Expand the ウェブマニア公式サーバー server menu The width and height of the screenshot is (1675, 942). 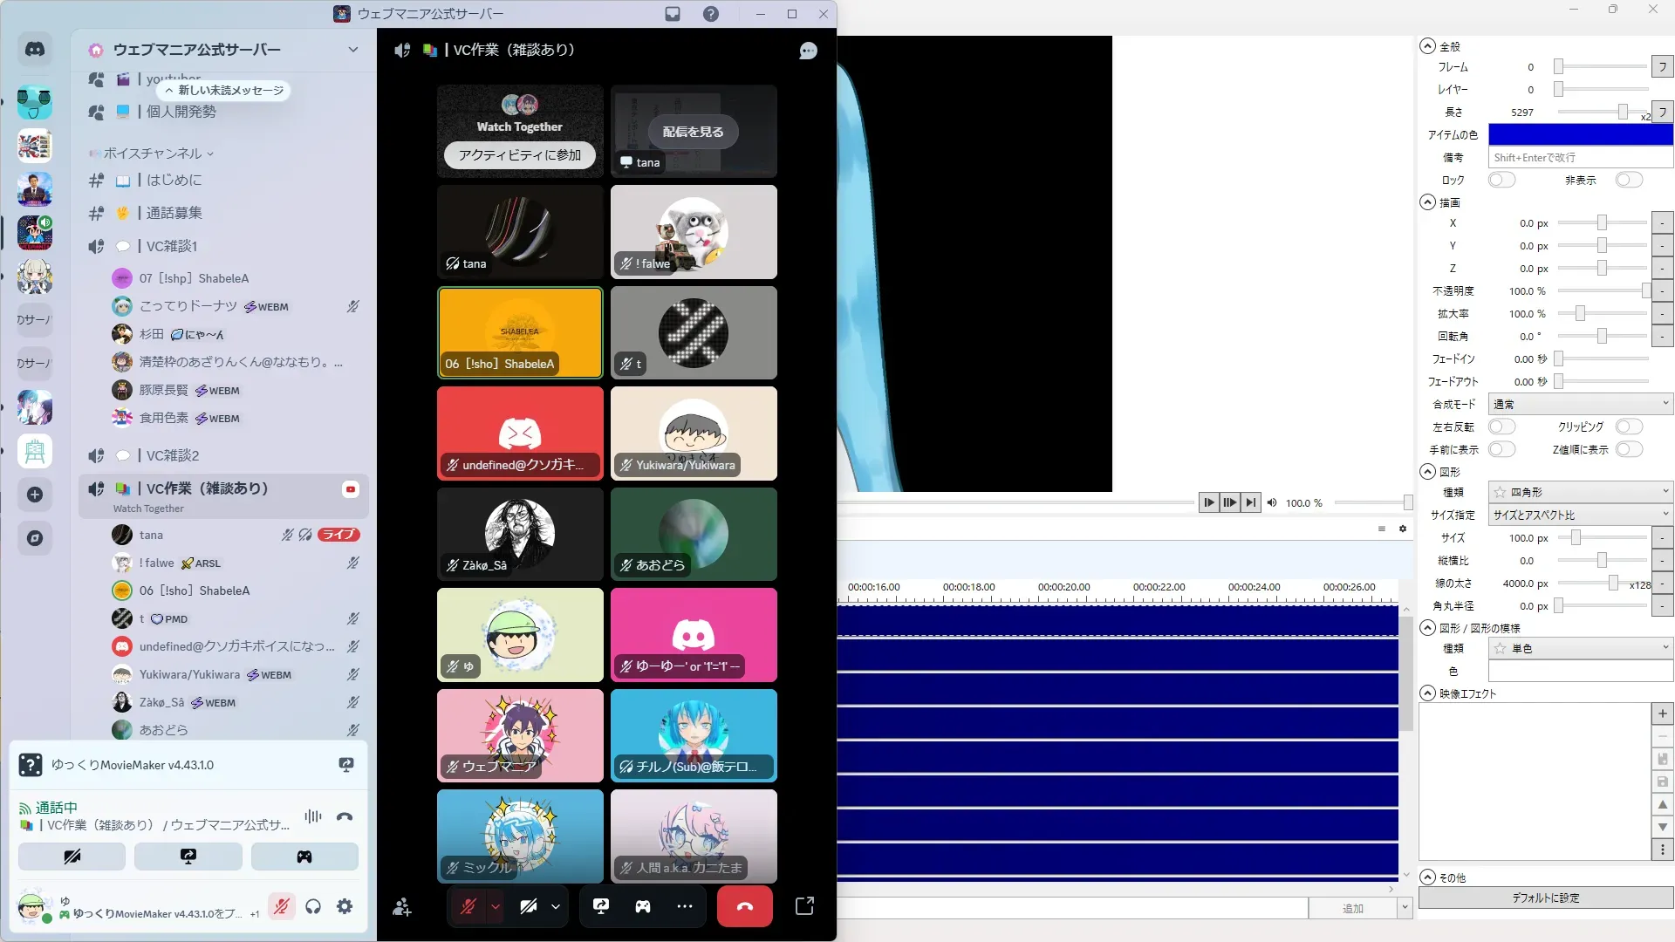[352, 50]
